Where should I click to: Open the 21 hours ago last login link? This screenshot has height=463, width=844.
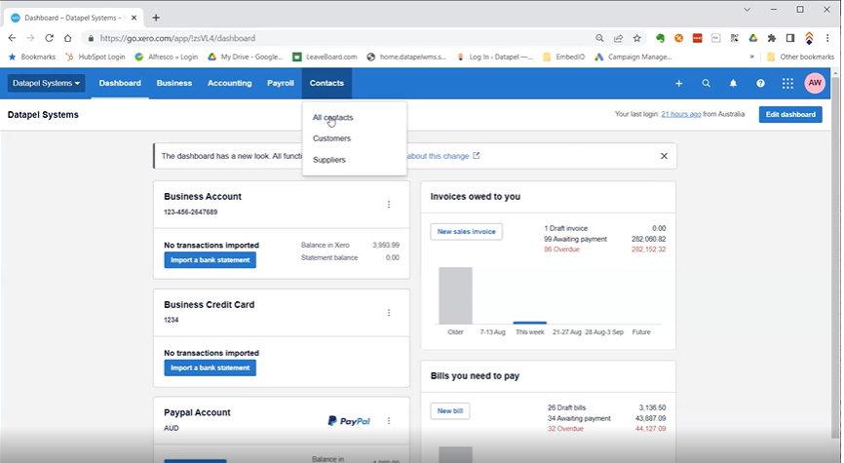681,114
